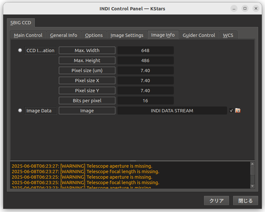Click the log panel scrollbar thumb
Image resolution: width=265 pixels, height=212 pixels.
click(252, 171)
